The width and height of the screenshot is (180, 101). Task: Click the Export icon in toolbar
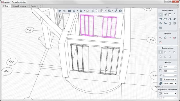(81, 11)
